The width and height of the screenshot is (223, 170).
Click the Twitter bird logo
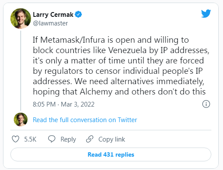click(206, 13)
